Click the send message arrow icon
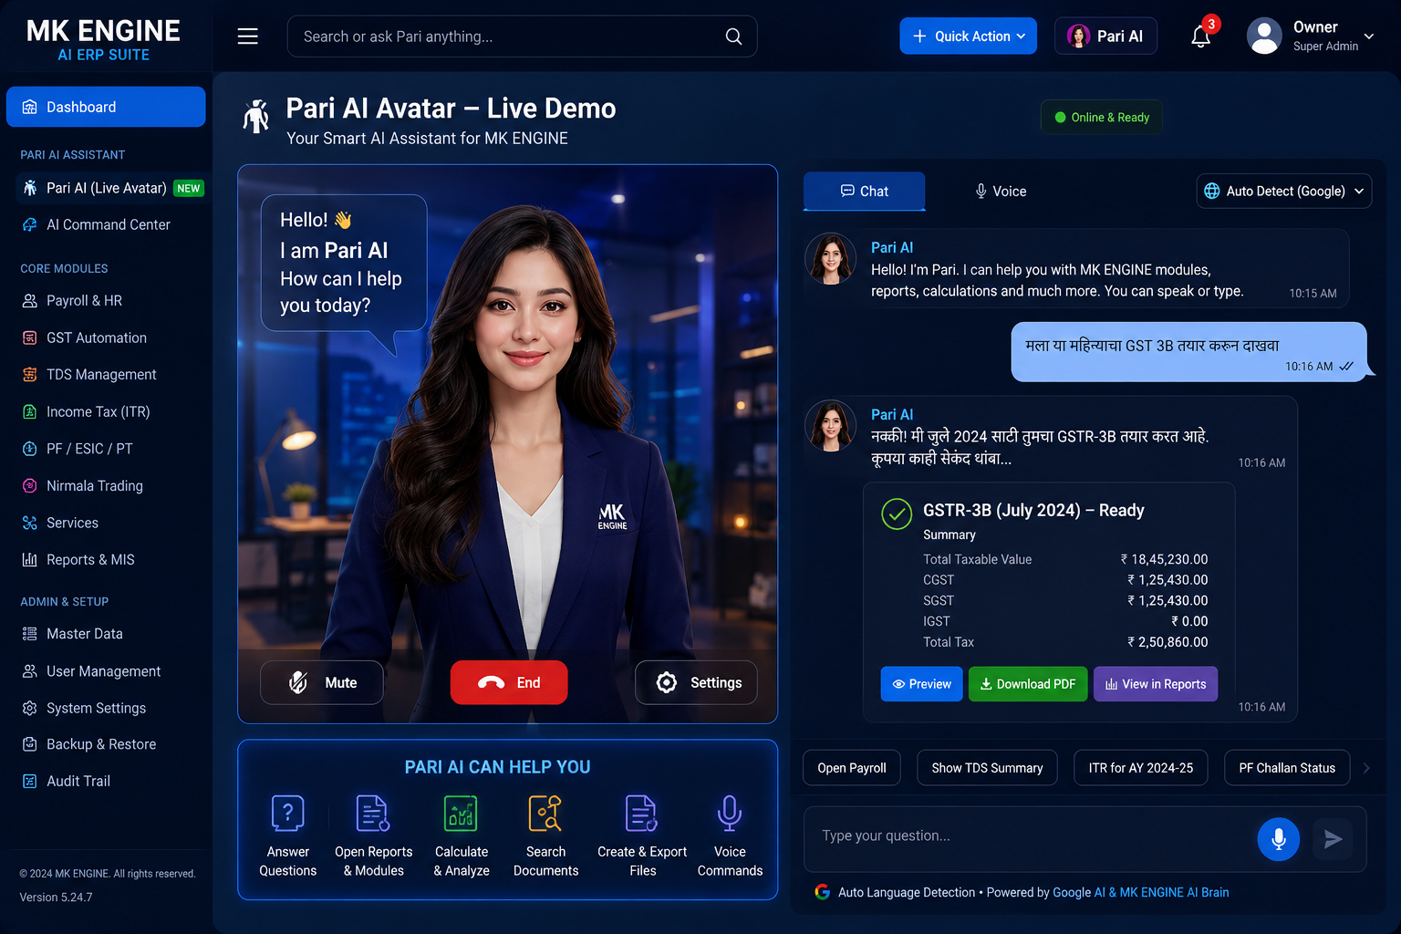Image resolution: width=1401 pixels, height=934 pixels. 1334,839
